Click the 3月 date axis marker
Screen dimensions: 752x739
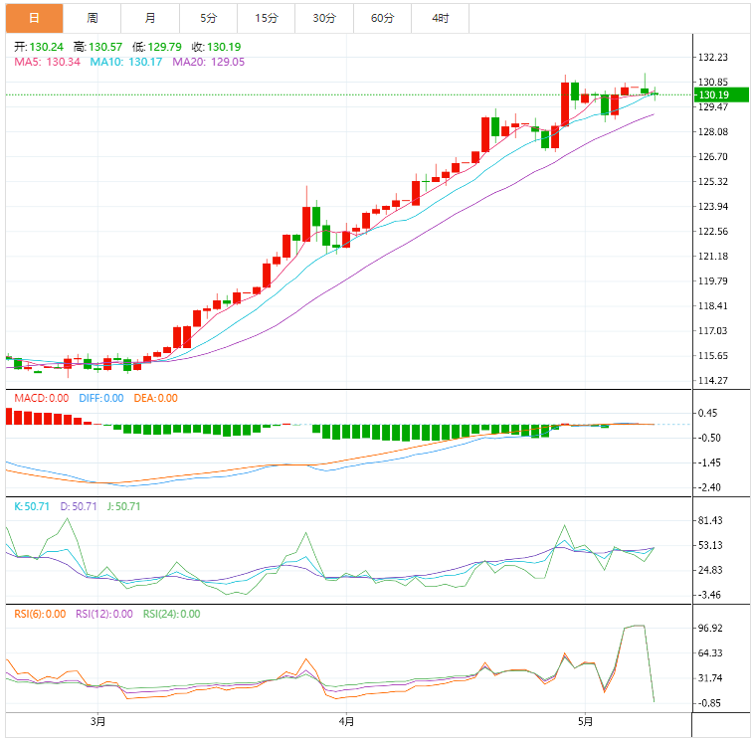(96, 721)
